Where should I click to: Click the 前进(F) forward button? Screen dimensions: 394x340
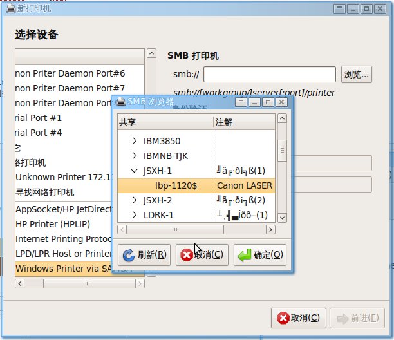pyautogui.click(x=357, y=318)
